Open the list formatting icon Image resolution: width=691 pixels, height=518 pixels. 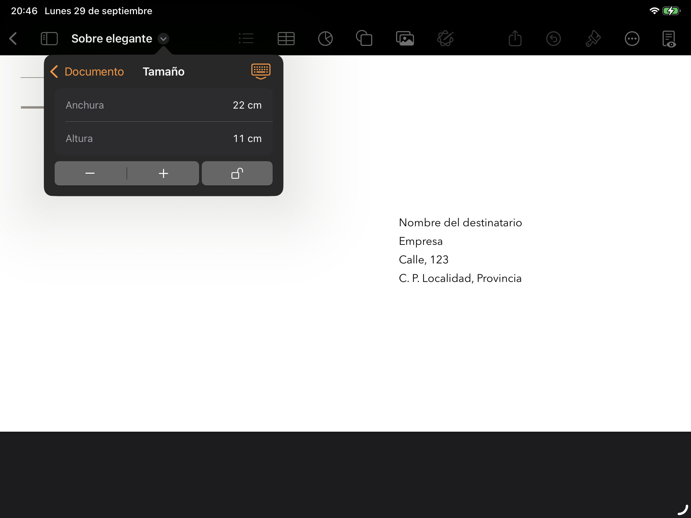(x=246, y=38)
